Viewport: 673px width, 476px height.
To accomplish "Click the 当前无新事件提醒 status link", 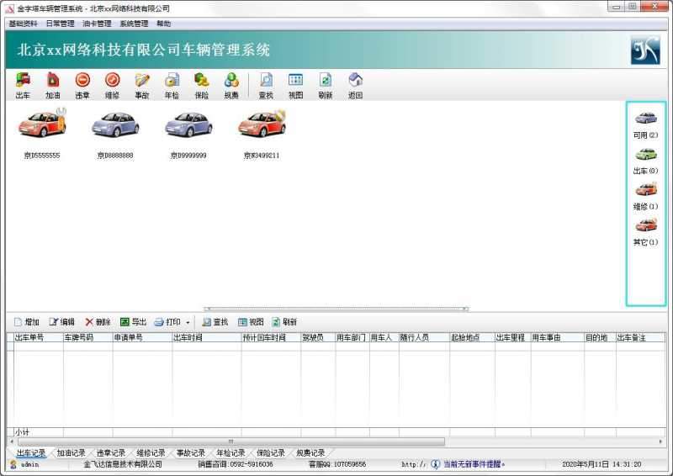I will (x=474, y=464).
